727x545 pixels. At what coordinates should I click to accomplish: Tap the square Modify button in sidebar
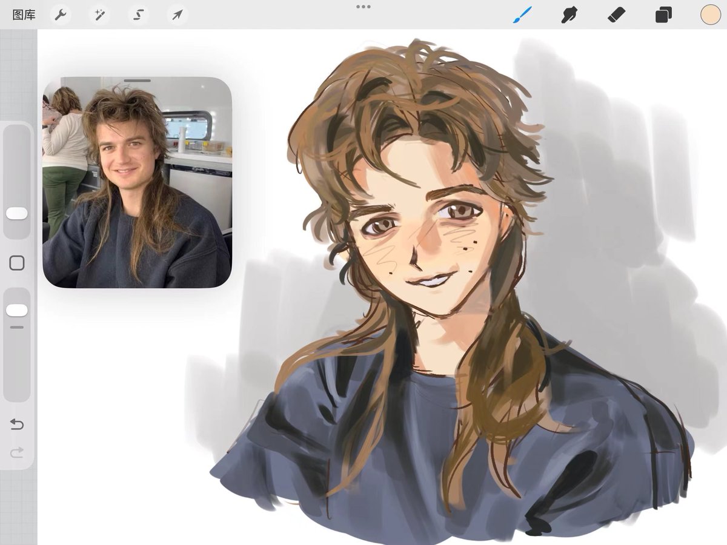click(x=17, y=263)
